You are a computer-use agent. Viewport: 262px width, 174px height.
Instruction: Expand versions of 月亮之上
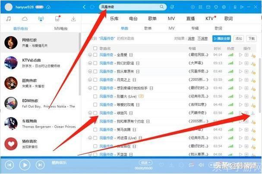tap(90, 79)
